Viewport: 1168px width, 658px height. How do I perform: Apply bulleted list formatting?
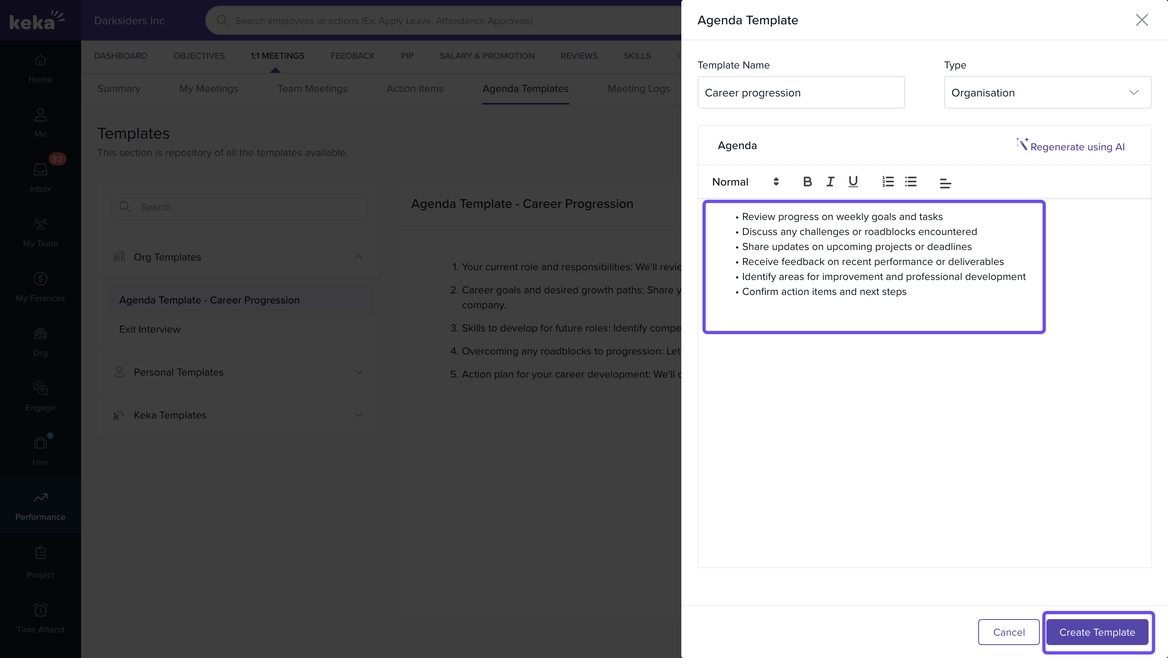[910, 182]
